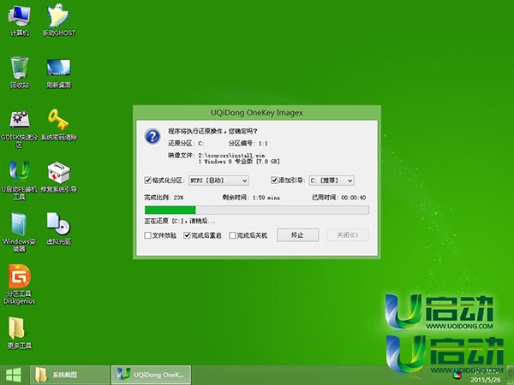The width and height of the screenshot is (514, 385).
Task: Launch the 手动GHOST ghost icon
Action: 58,21
